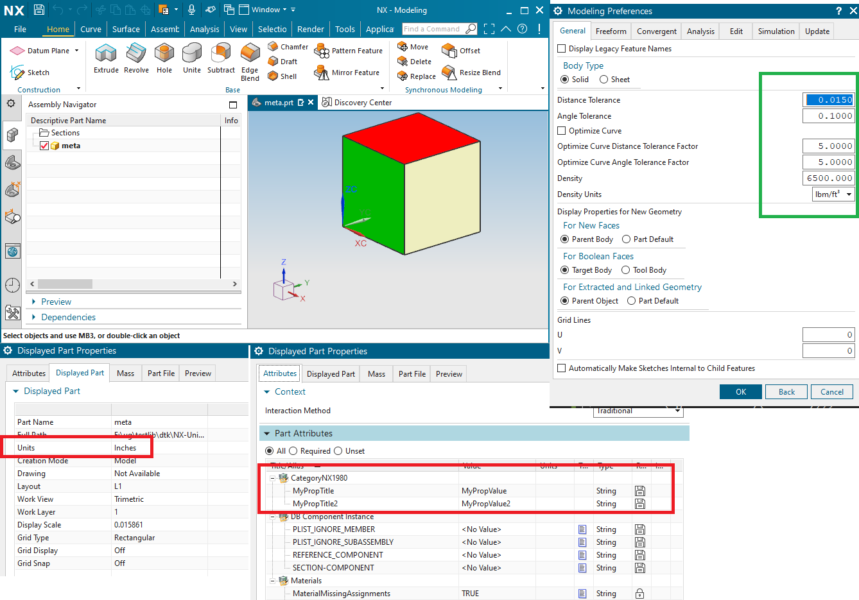Viewport: 859px width, 600px height.
Task: Select Part Default for New Faces
Action: click(626, 239)
